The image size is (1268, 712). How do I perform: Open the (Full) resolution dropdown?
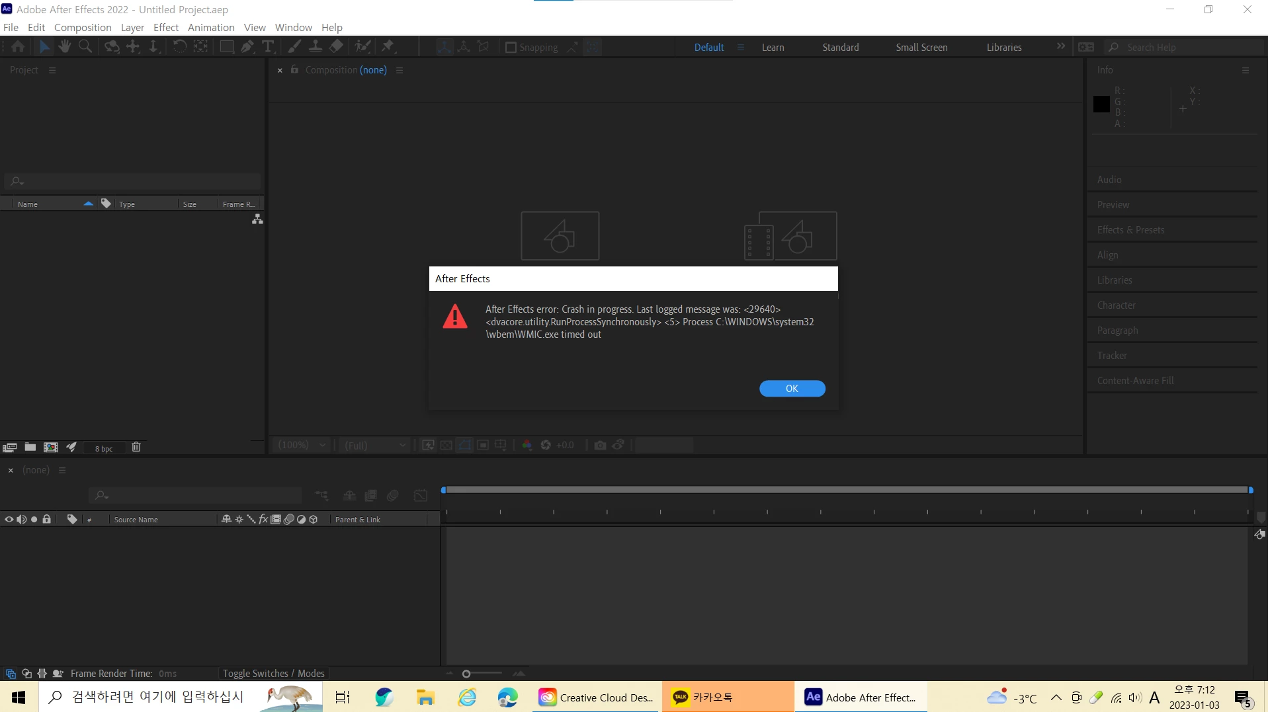click(x=375, y=446)
